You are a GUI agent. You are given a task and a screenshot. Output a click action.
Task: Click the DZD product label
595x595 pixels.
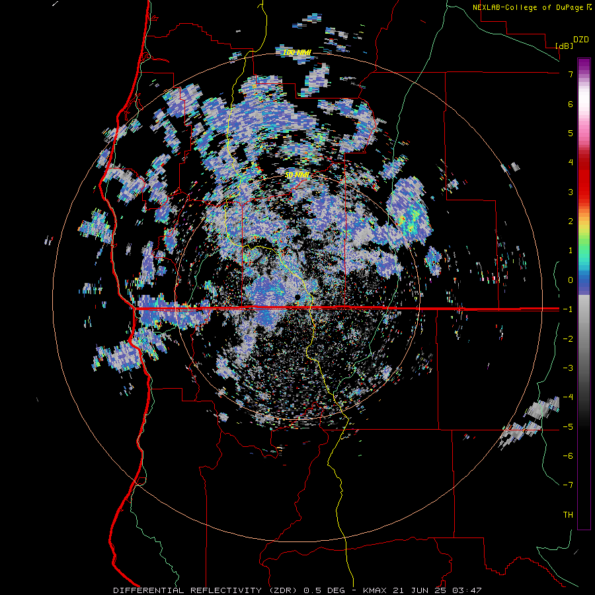581,40
